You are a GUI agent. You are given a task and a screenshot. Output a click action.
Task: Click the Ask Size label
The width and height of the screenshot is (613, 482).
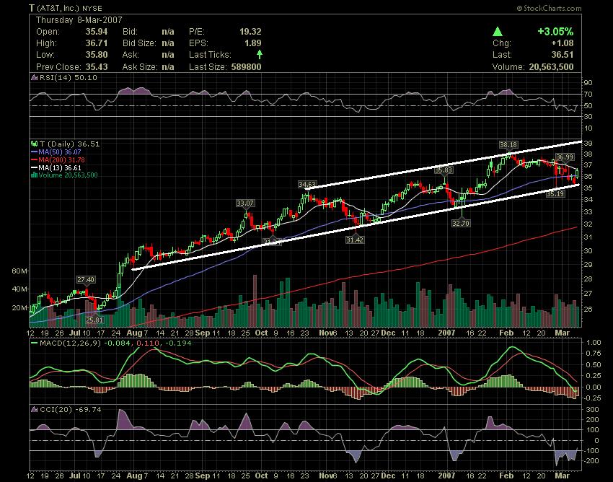(x=140, y=67)
